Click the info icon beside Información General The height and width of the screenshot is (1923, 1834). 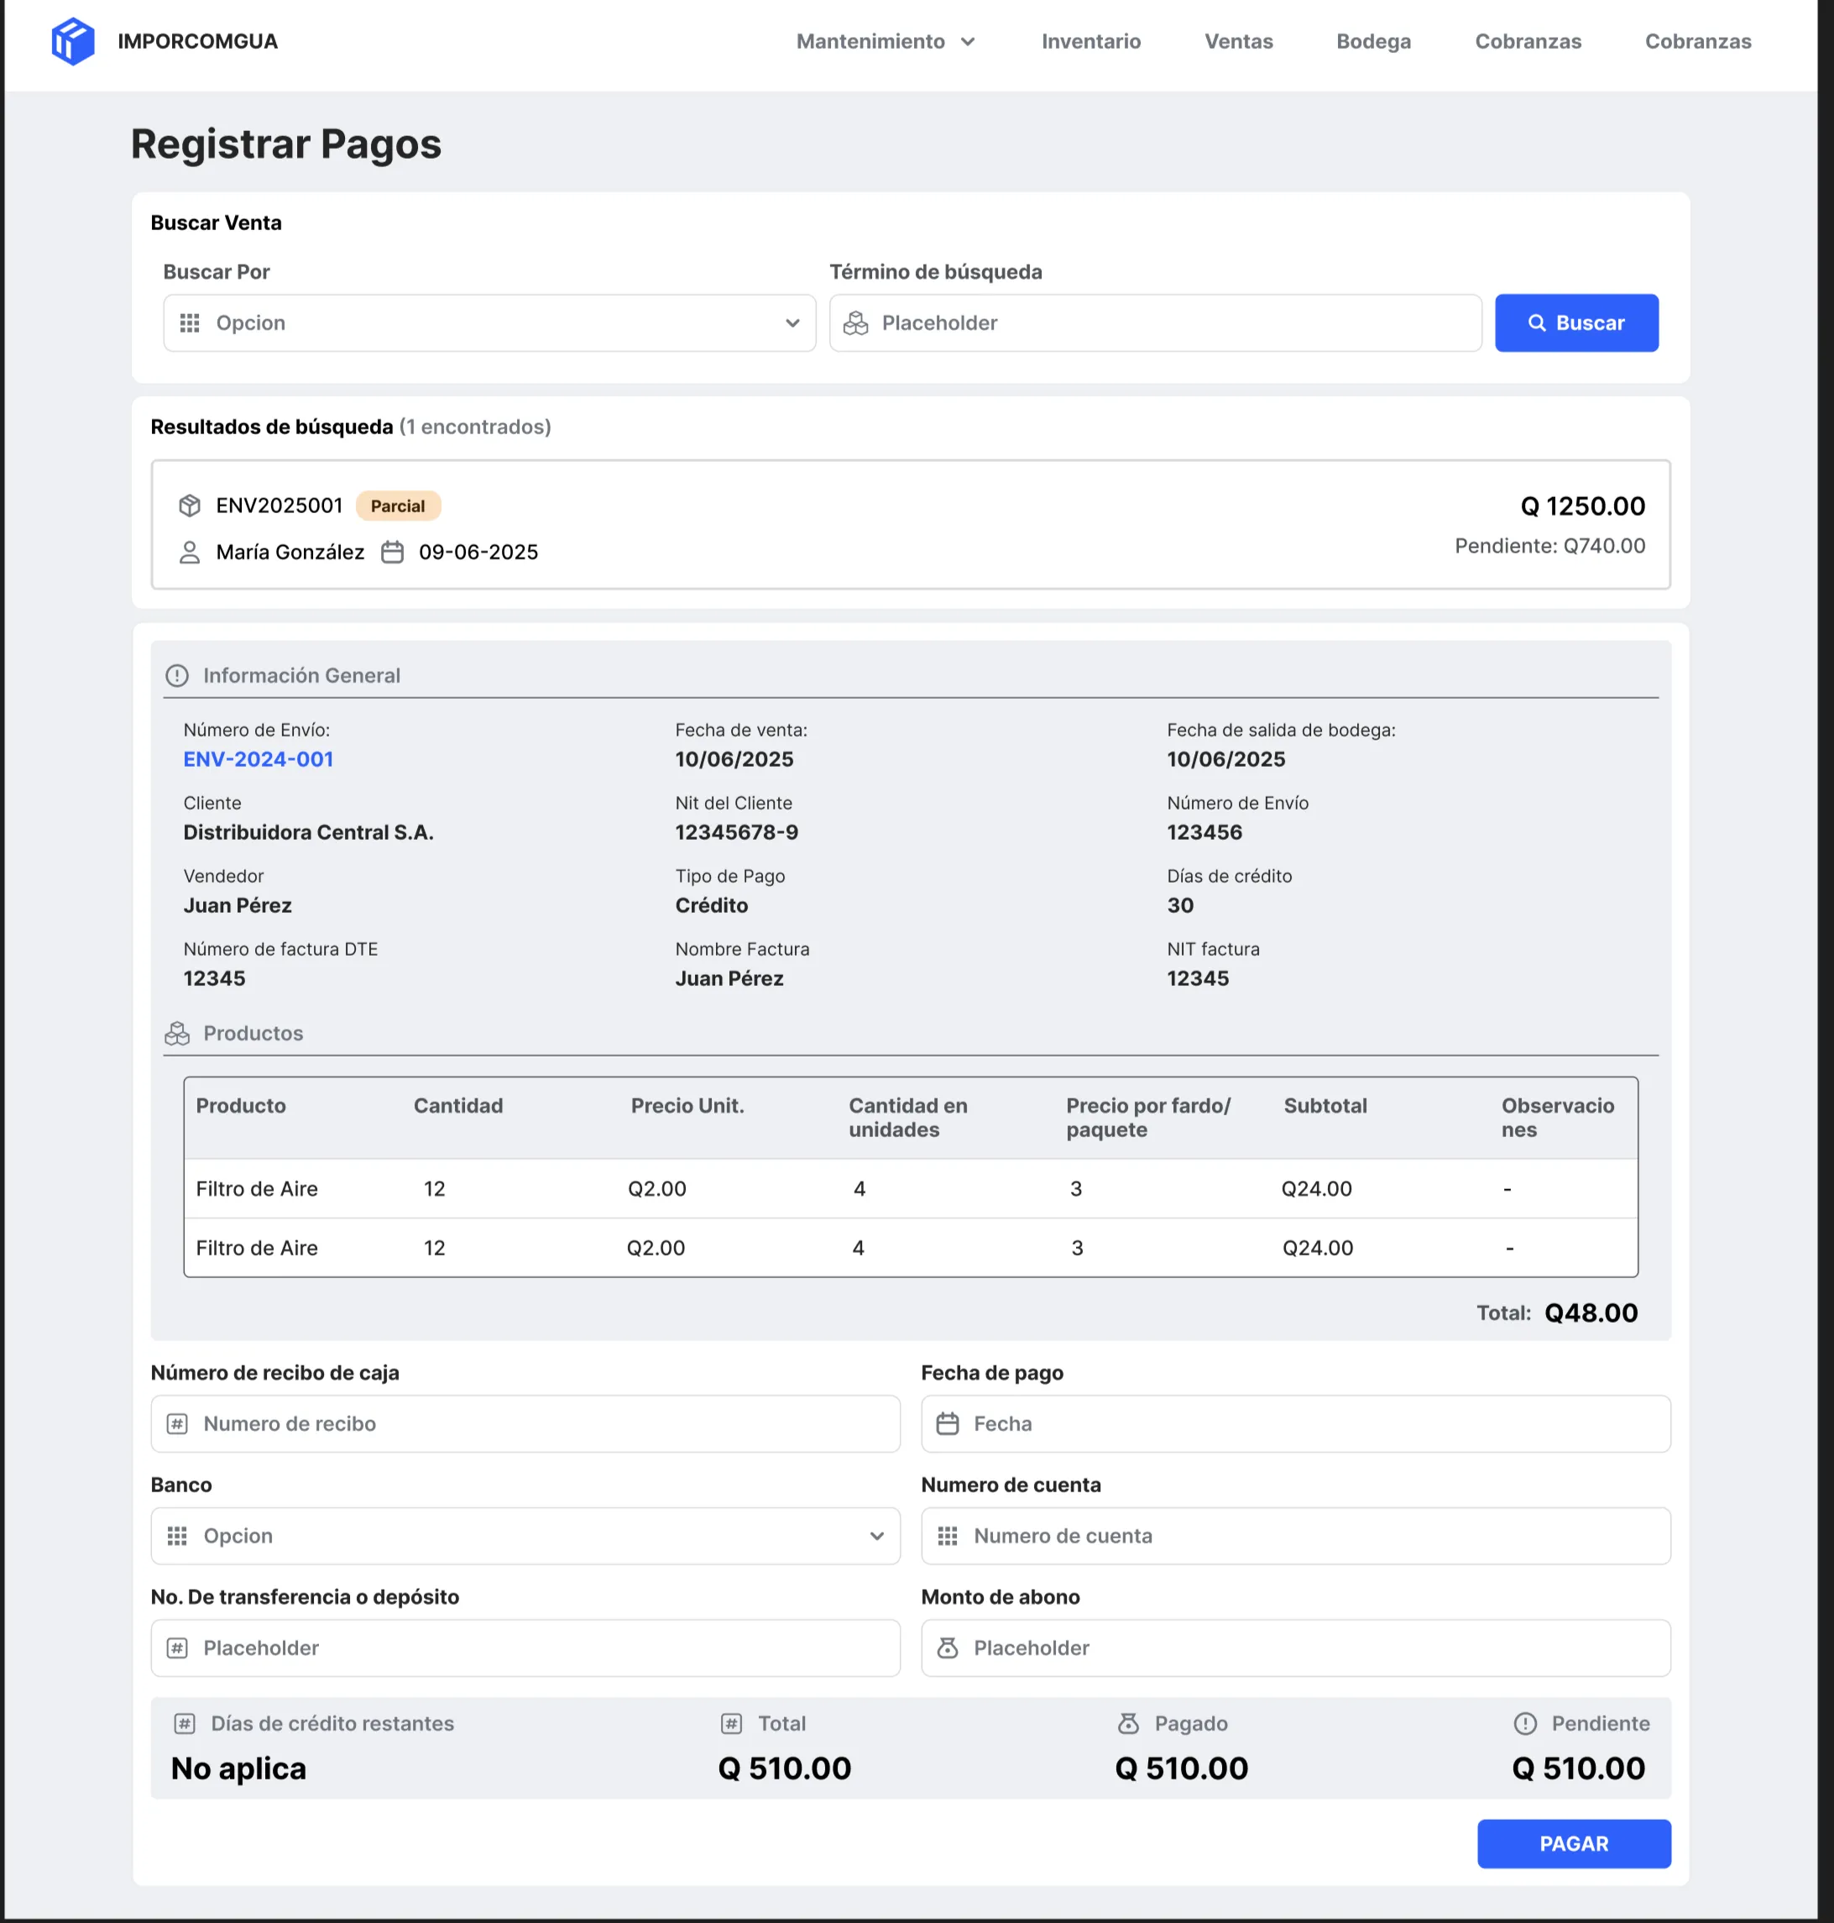pyautogui.click(x=177, y=675)
